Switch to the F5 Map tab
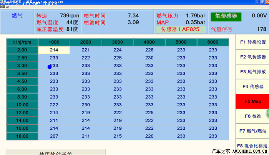269x155 pixels. click(252, 102)
